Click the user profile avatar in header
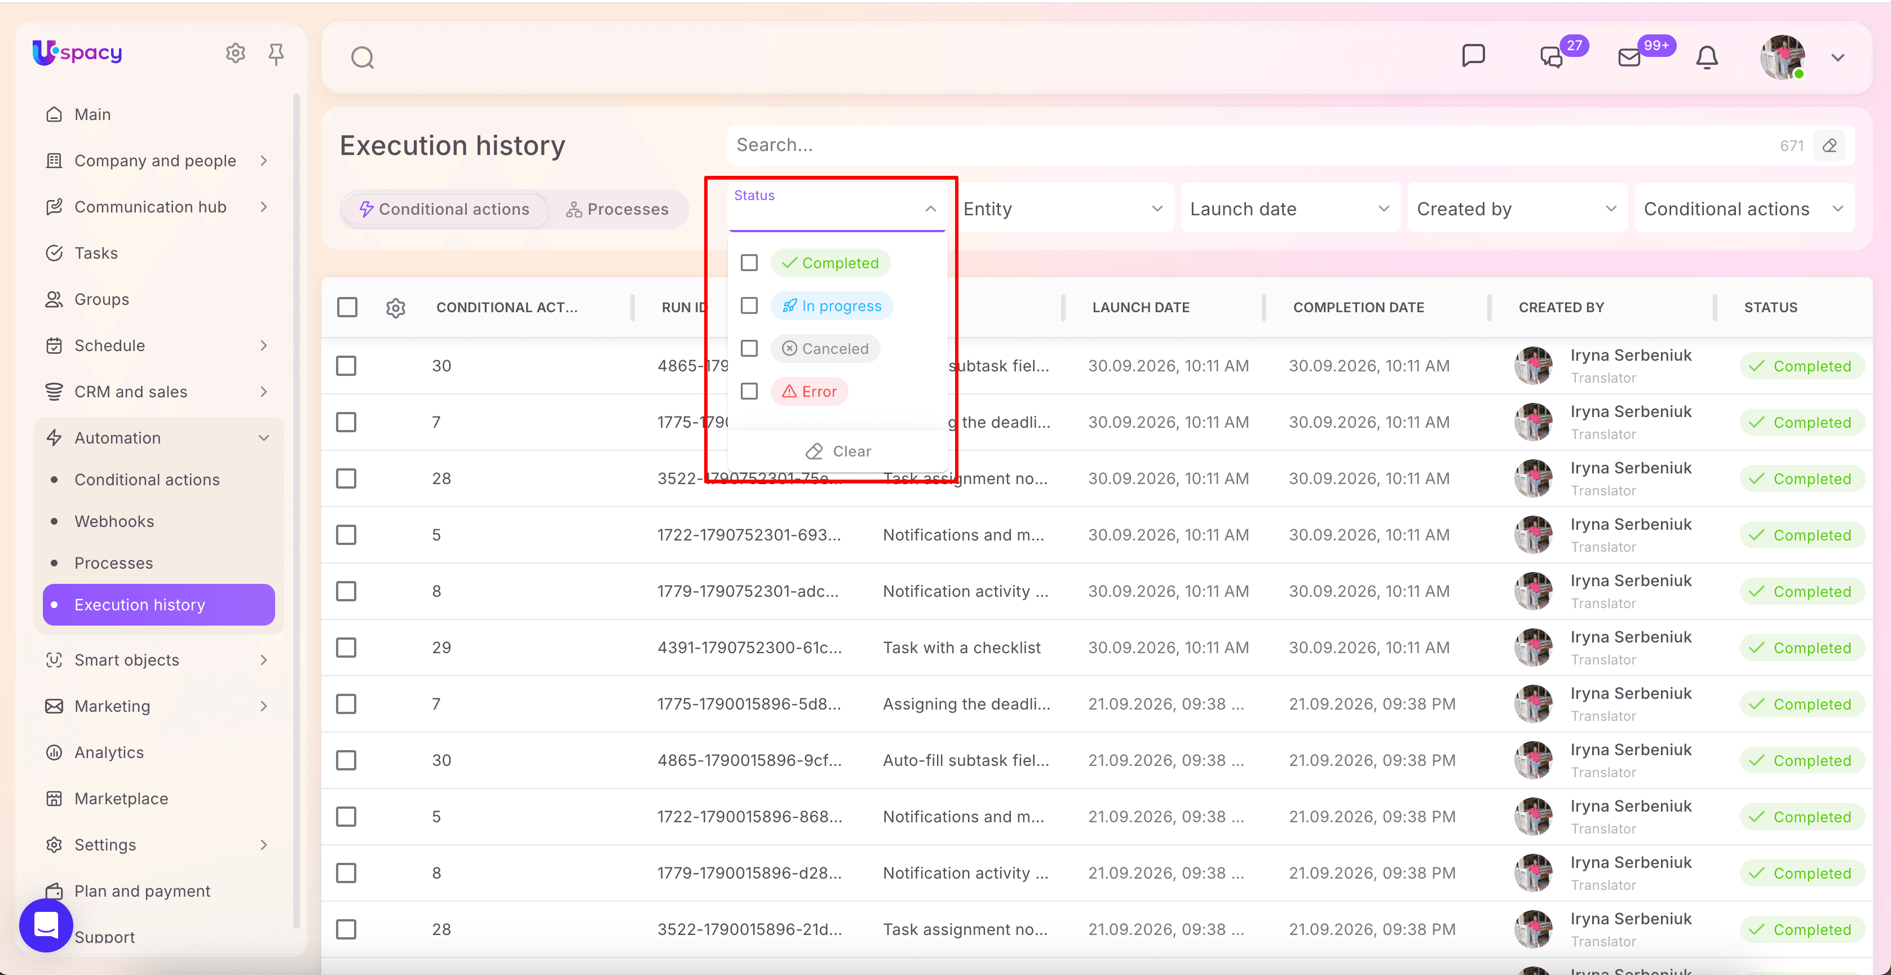1891x975 pixels. point(1782,57)
